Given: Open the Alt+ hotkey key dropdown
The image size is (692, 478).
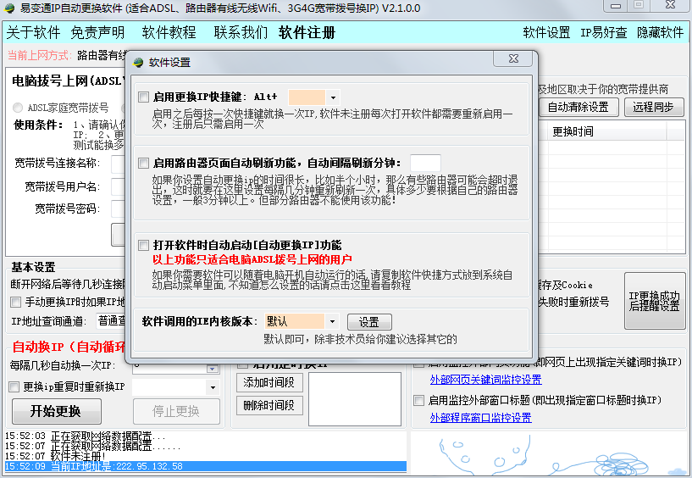Looking at the screenshot, I should (333, 97).
